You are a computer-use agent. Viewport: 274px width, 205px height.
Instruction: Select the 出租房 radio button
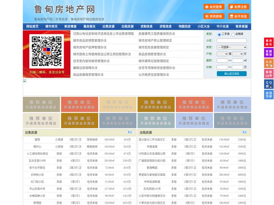click(233, 35)
